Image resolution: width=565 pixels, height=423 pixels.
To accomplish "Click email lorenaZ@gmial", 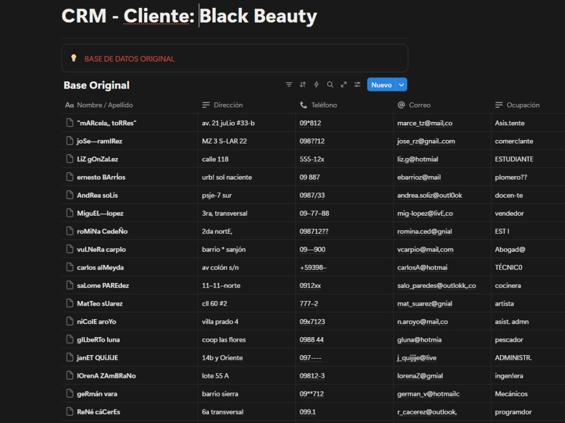I will pyautogui.click(x=420, y=376).
